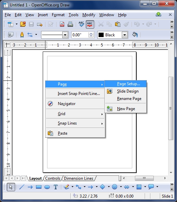Open the Line Style combo box

point(55,35)
